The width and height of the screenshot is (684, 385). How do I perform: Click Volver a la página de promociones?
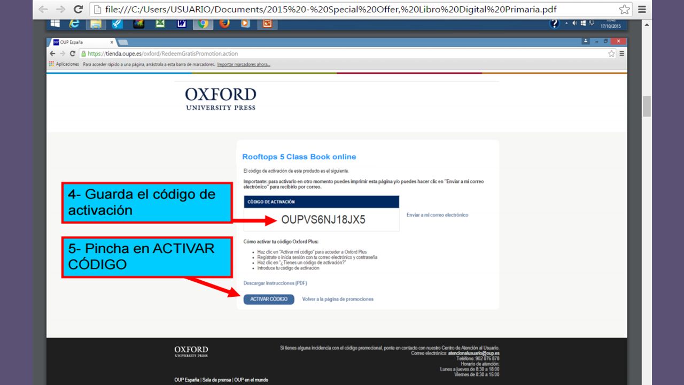point(338,299)
